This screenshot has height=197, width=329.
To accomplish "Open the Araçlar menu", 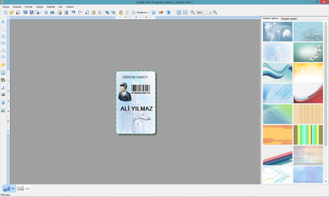I will point(39,7).
